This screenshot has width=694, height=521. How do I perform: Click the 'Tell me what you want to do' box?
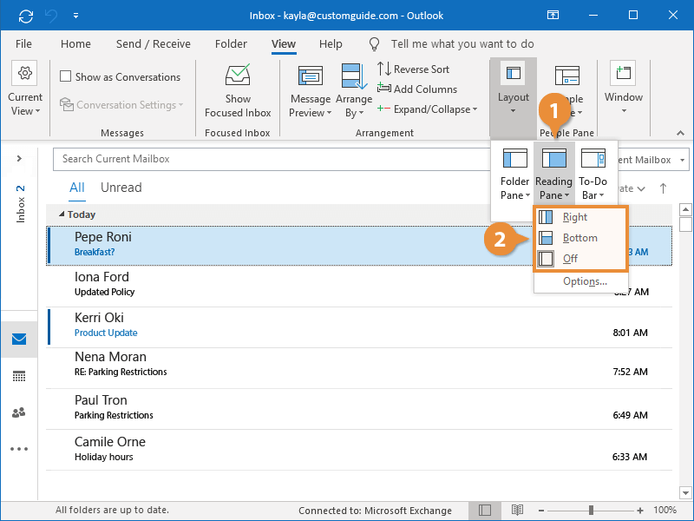pos(462,44)
